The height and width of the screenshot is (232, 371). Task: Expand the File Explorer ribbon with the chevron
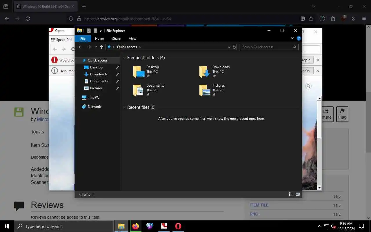(x=292, y=38)
